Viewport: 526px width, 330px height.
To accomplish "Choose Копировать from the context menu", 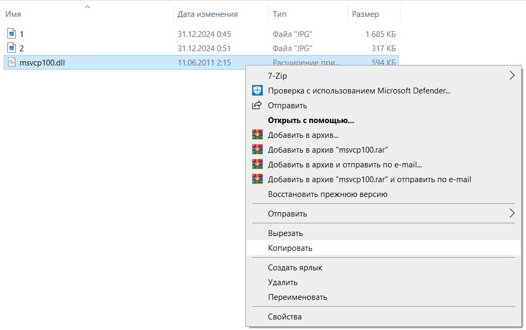I will pyautogui.click(x=290, y=248).
